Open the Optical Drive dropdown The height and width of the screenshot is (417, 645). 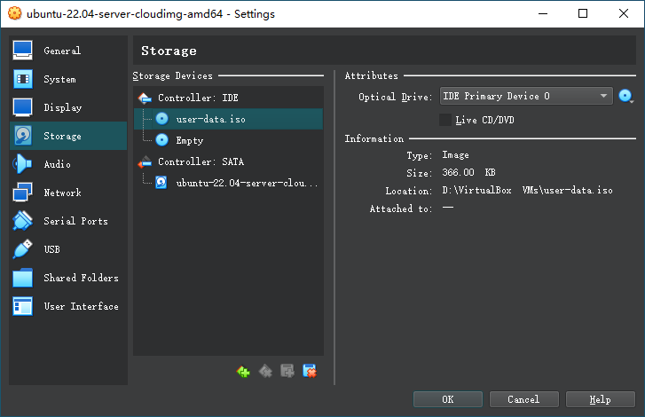[x=526, y=96]
